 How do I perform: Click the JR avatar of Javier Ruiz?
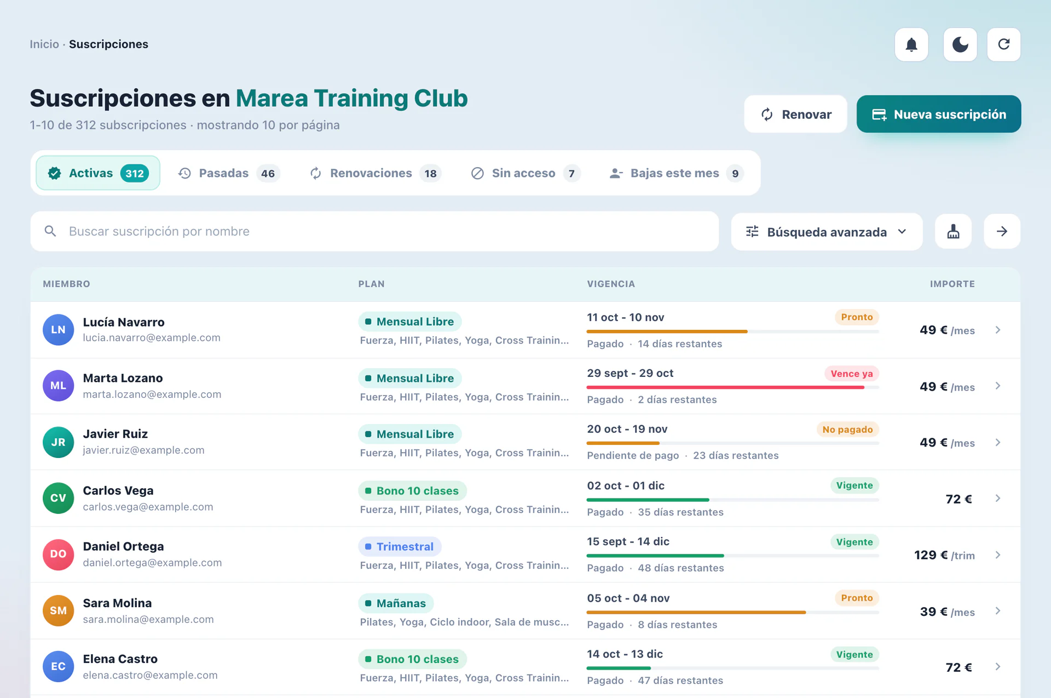click(x=59, y=442)
